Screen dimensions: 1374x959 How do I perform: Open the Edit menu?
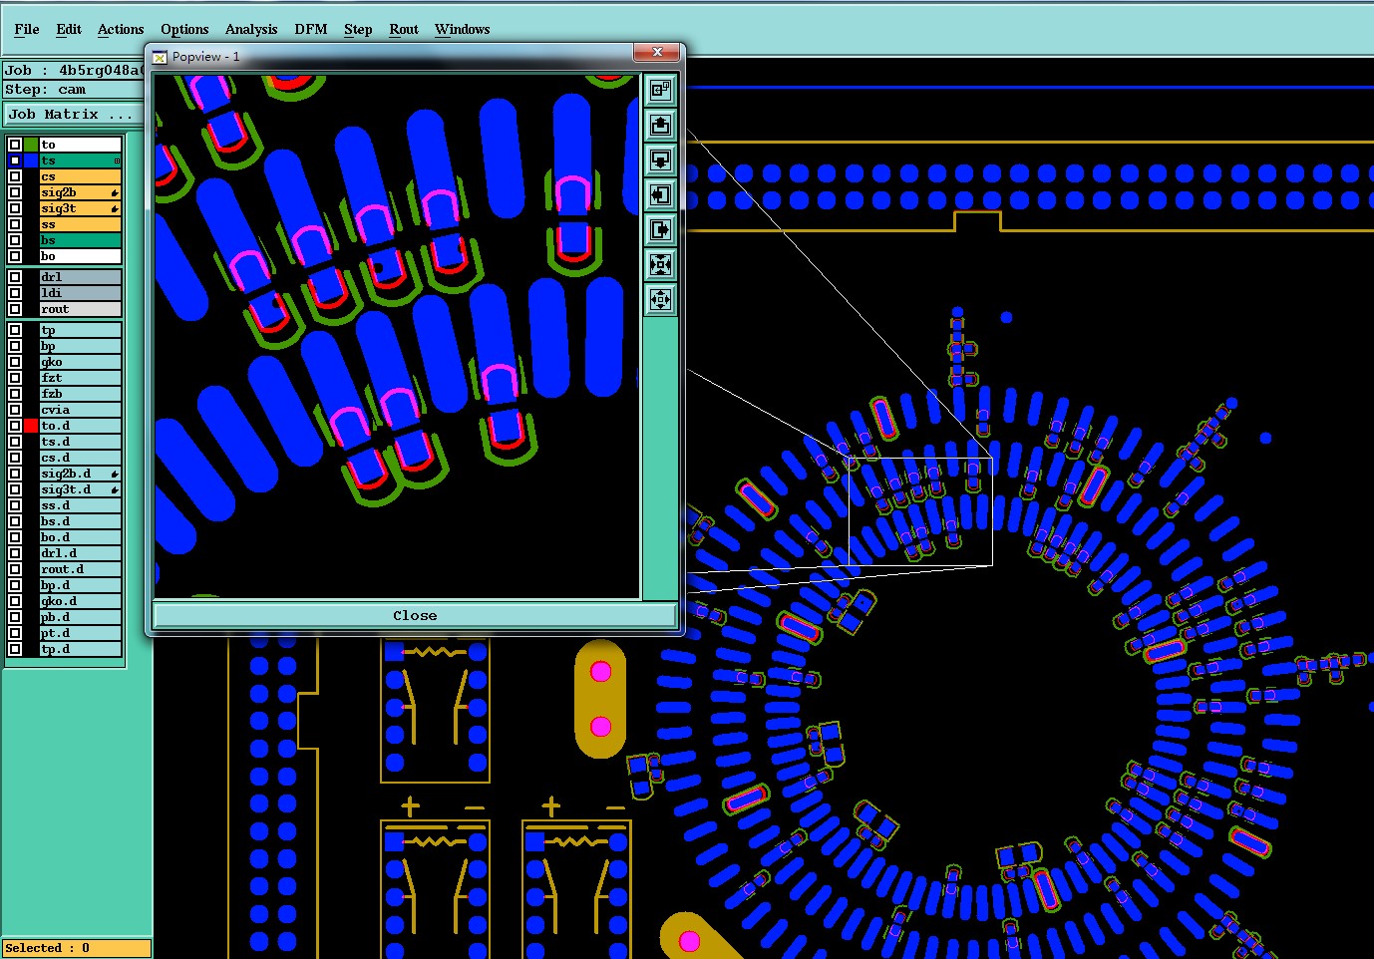pos(69,29)
